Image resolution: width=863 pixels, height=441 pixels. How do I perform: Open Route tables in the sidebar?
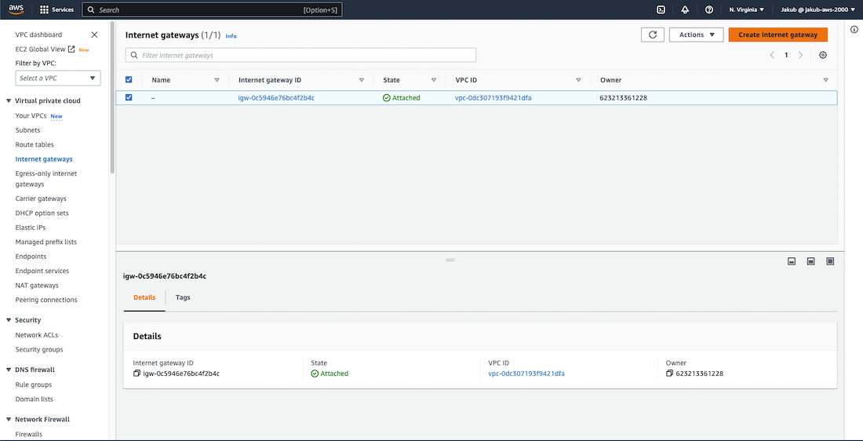click(35, 144)
